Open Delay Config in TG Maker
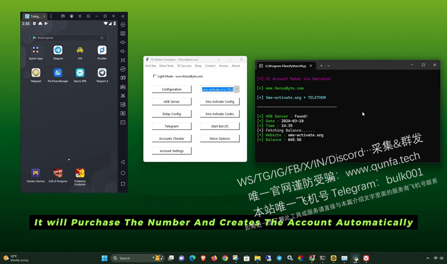 point(172,114)
